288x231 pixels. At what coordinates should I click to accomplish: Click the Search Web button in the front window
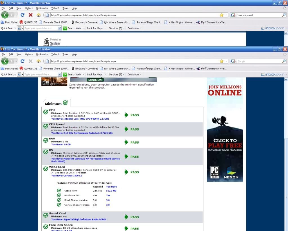[72, 74]
